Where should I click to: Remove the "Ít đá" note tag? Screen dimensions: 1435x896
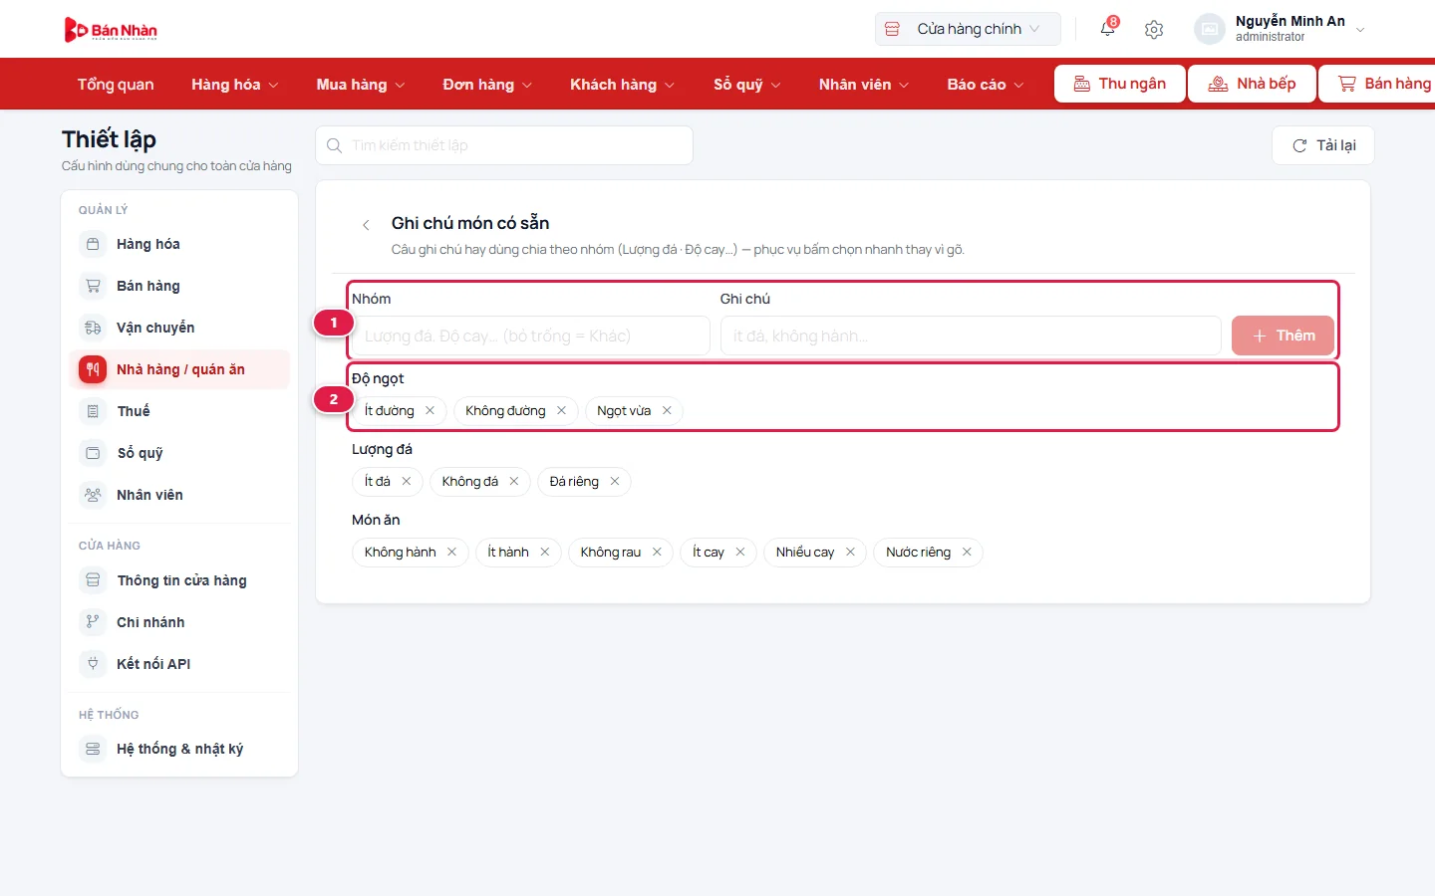(407, 481)
